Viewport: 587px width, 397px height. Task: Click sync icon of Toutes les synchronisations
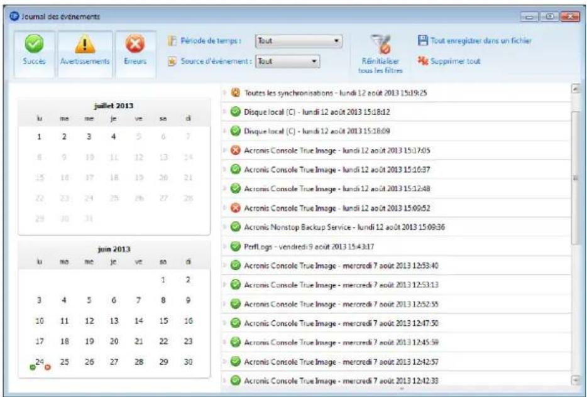coord(235,92)
